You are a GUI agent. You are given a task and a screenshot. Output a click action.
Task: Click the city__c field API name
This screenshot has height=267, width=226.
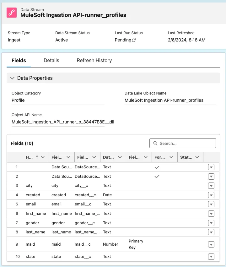81,186
